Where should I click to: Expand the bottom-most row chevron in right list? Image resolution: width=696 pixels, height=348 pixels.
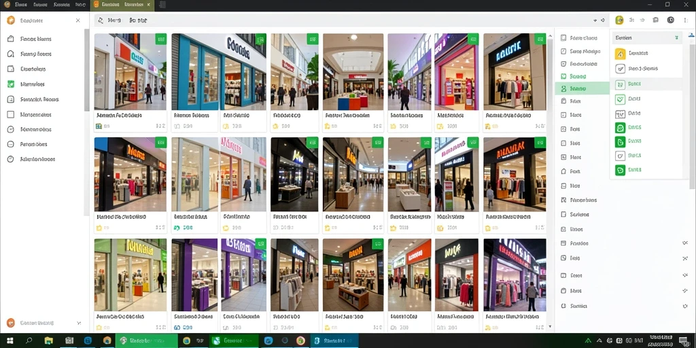coord(685,307)
